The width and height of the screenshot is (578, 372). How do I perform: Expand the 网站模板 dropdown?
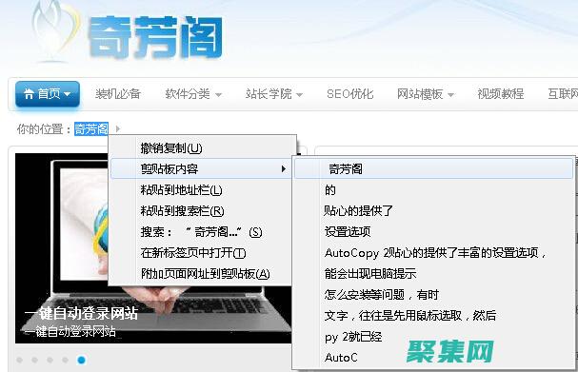pos(426,94)
